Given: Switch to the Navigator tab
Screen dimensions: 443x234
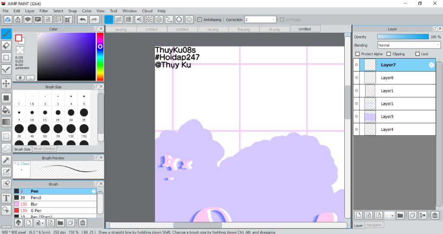Looking at the screenshot, I should click(374, 225).
